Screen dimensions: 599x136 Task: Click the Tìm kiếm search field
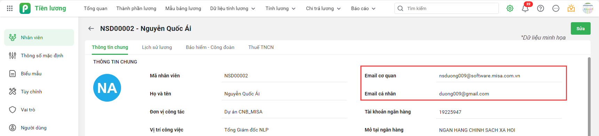click(447, 8)
